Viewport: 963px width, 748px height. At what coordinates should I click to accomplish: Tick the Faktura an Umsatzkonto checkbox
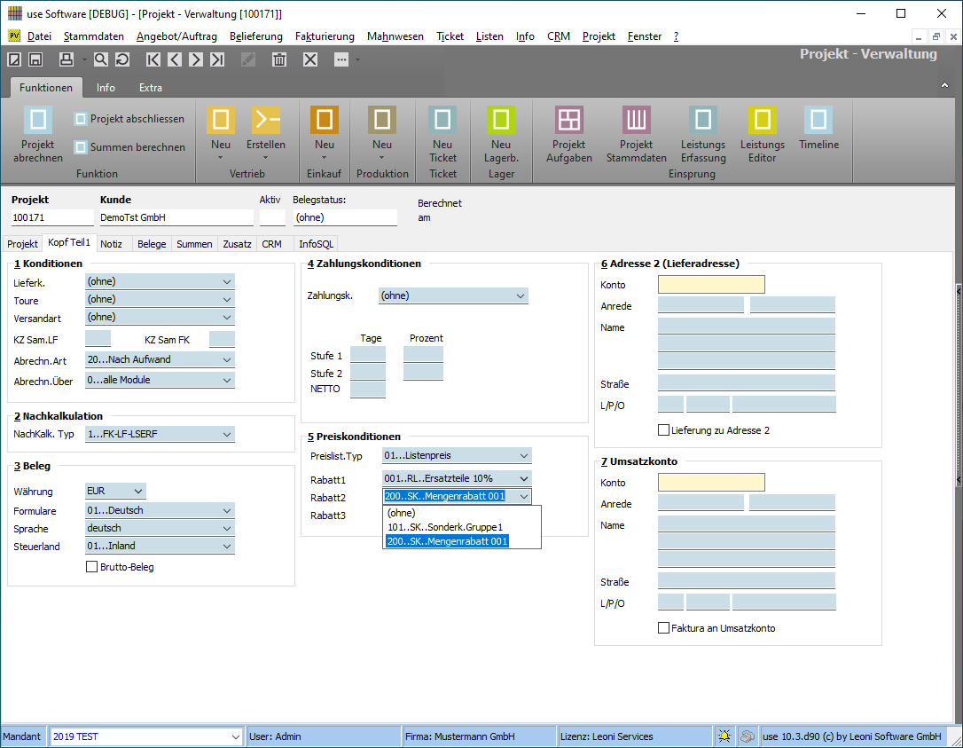(x=664, y=628)
